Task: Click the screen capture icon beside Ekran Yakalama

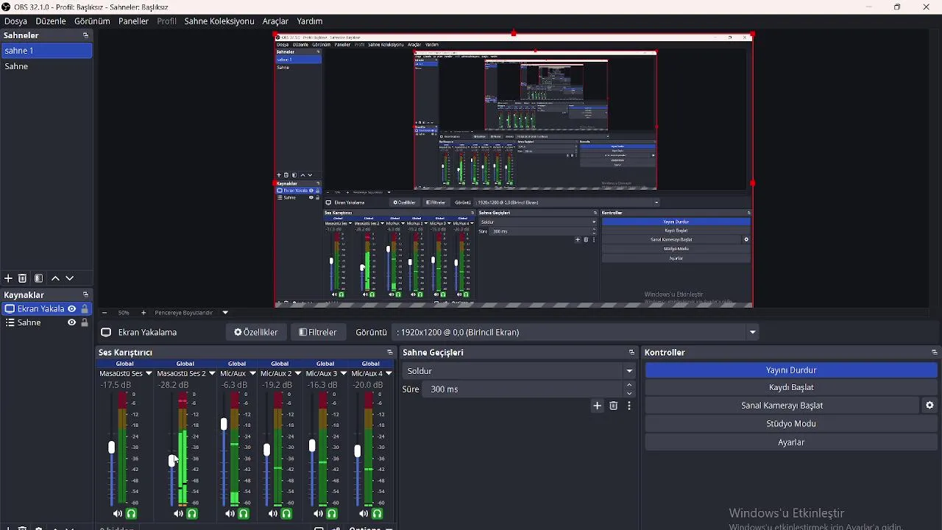Action: pyautogui.click(x=106, y=333)
